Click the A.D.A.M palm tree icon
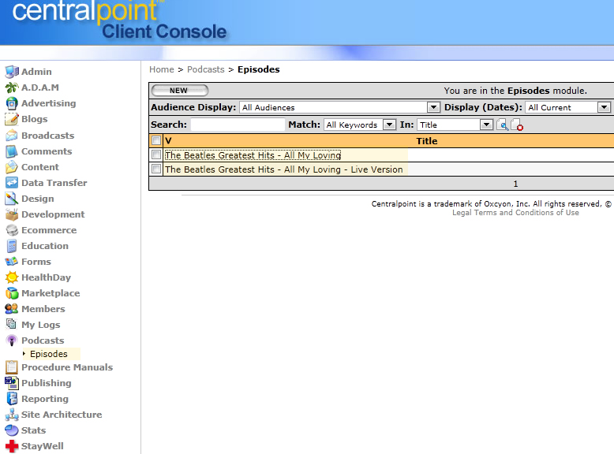This screenshot has width=614, height=454. [x=11, y=87]
